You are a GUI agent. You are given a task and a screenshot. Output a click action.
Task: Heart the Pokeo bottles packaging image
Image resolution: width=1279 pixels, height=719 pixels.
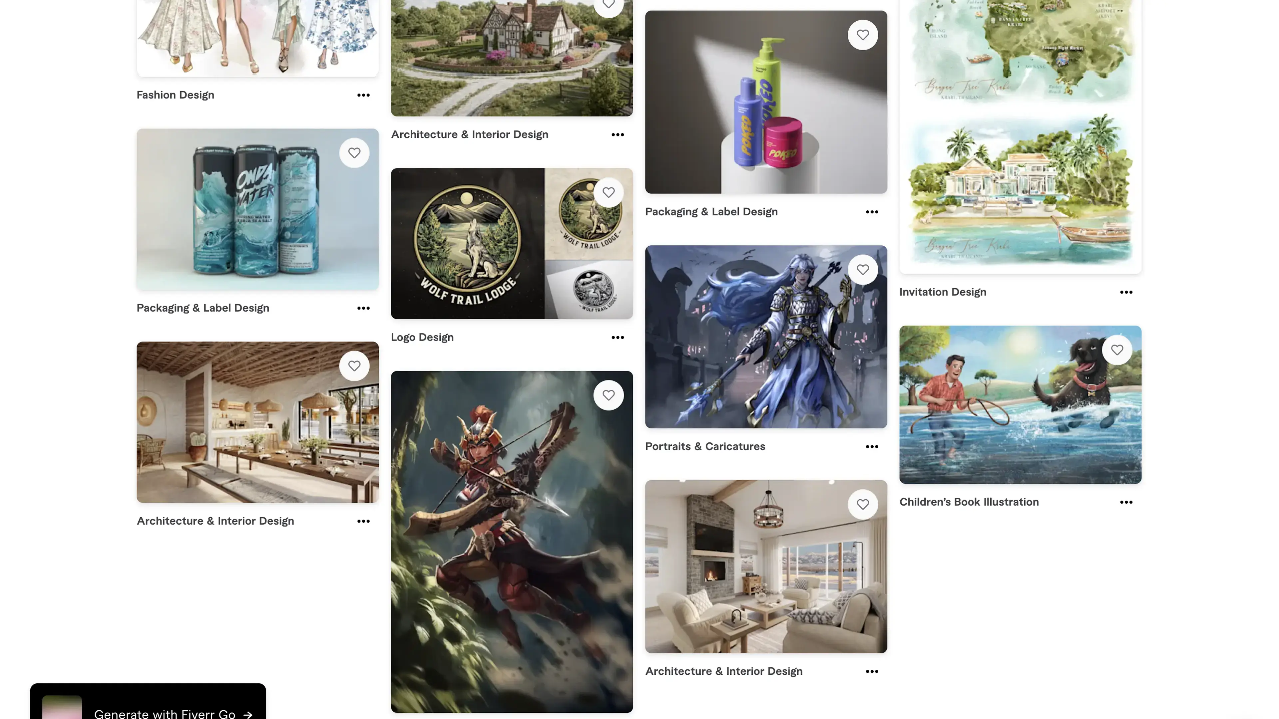(x=862, y=35)
